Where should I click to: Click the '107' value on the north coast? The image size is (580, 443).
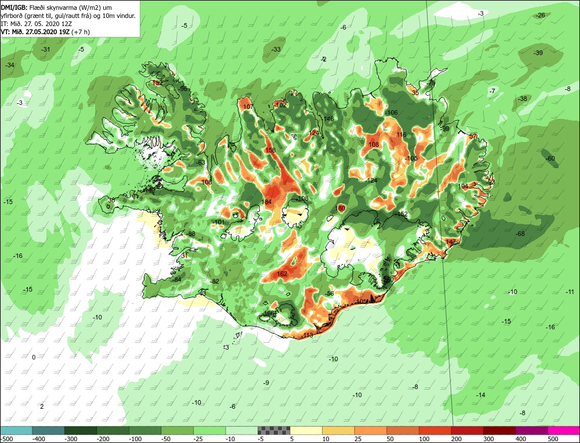[248, 107]
